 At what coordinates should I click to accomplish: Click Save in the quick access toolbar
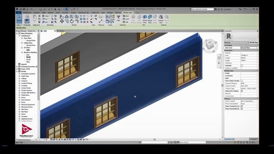pos(24,9)
